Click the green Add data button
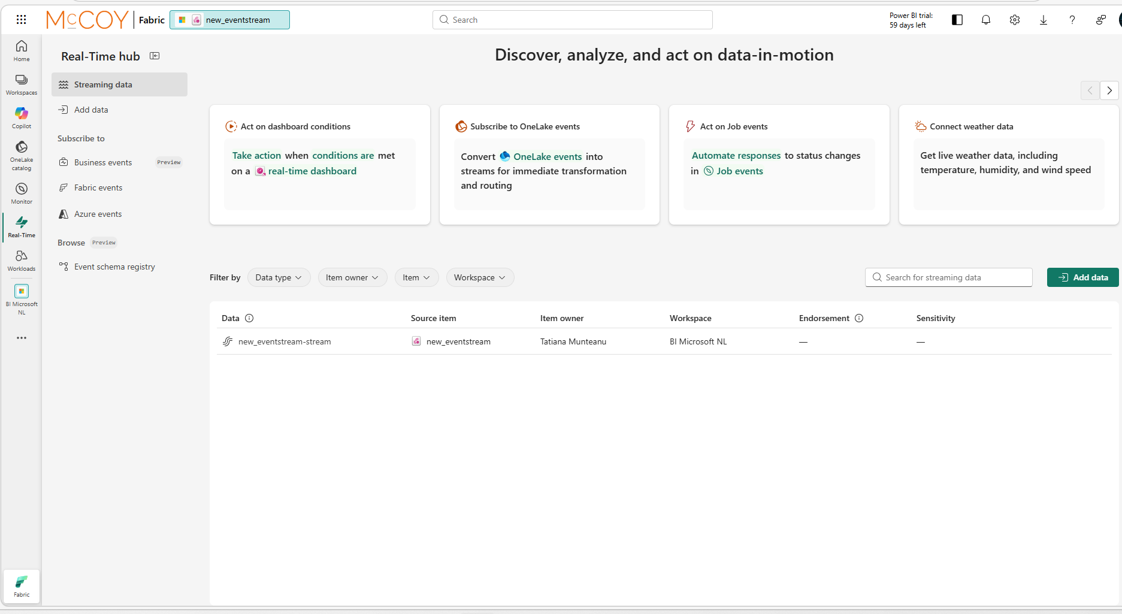The width and height of the screenshot is (1122, 614). [x=1082, y=277]
